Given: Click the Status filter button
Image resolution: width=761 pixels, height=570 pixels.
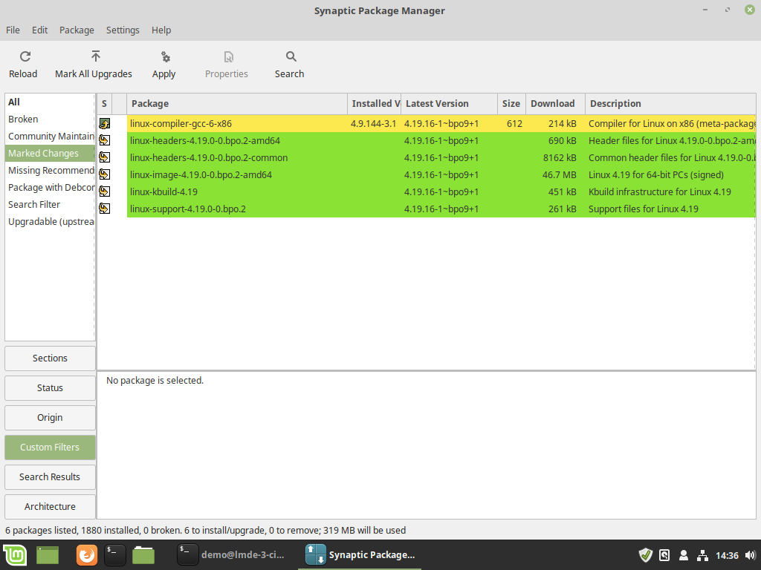Looking at the screenshot, I should click(50, 387).
